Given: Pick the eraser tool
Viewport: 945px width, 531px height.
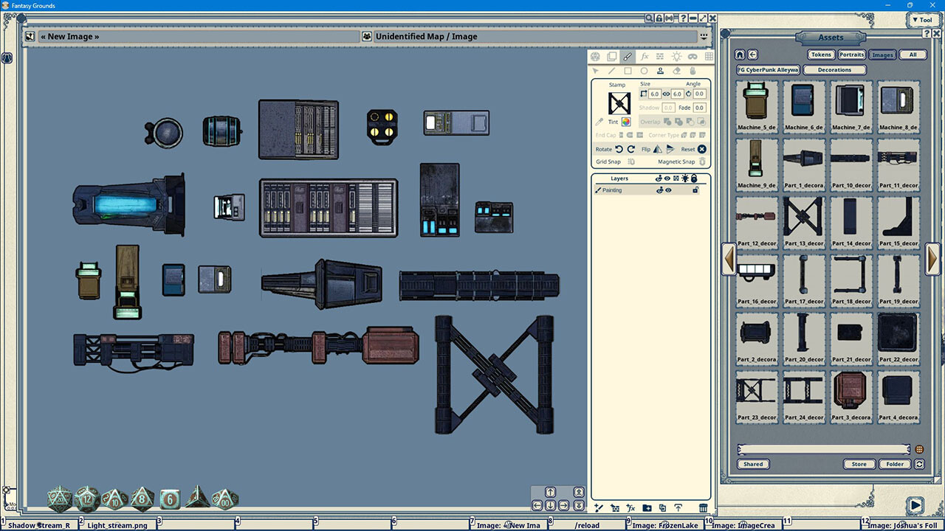Looking at the screenshot, I should (x=676, y=72).
